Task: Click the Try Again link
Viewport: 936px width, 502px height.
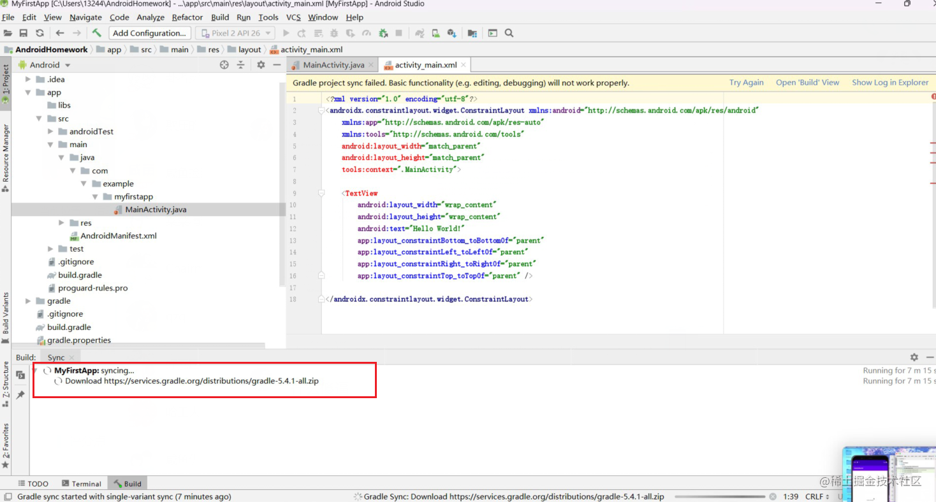Action: pos(746,82)
